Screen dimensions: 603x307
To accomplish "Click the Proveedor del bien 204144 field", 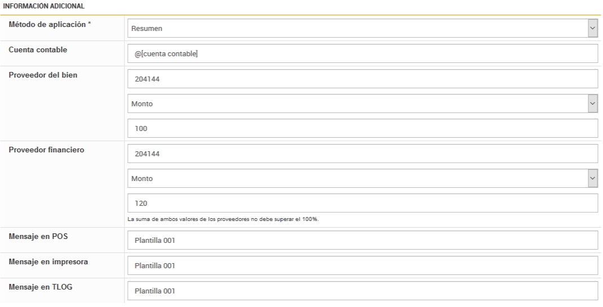I will pos(362,79).
